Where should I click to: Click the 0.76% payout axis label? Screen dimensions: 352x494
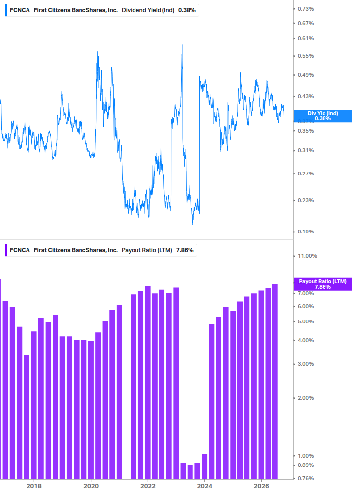coord(306,478)
